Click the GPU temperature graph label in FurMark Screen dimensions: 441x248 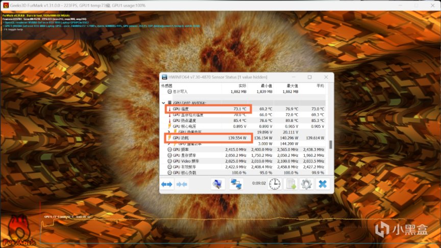(67, 217)
